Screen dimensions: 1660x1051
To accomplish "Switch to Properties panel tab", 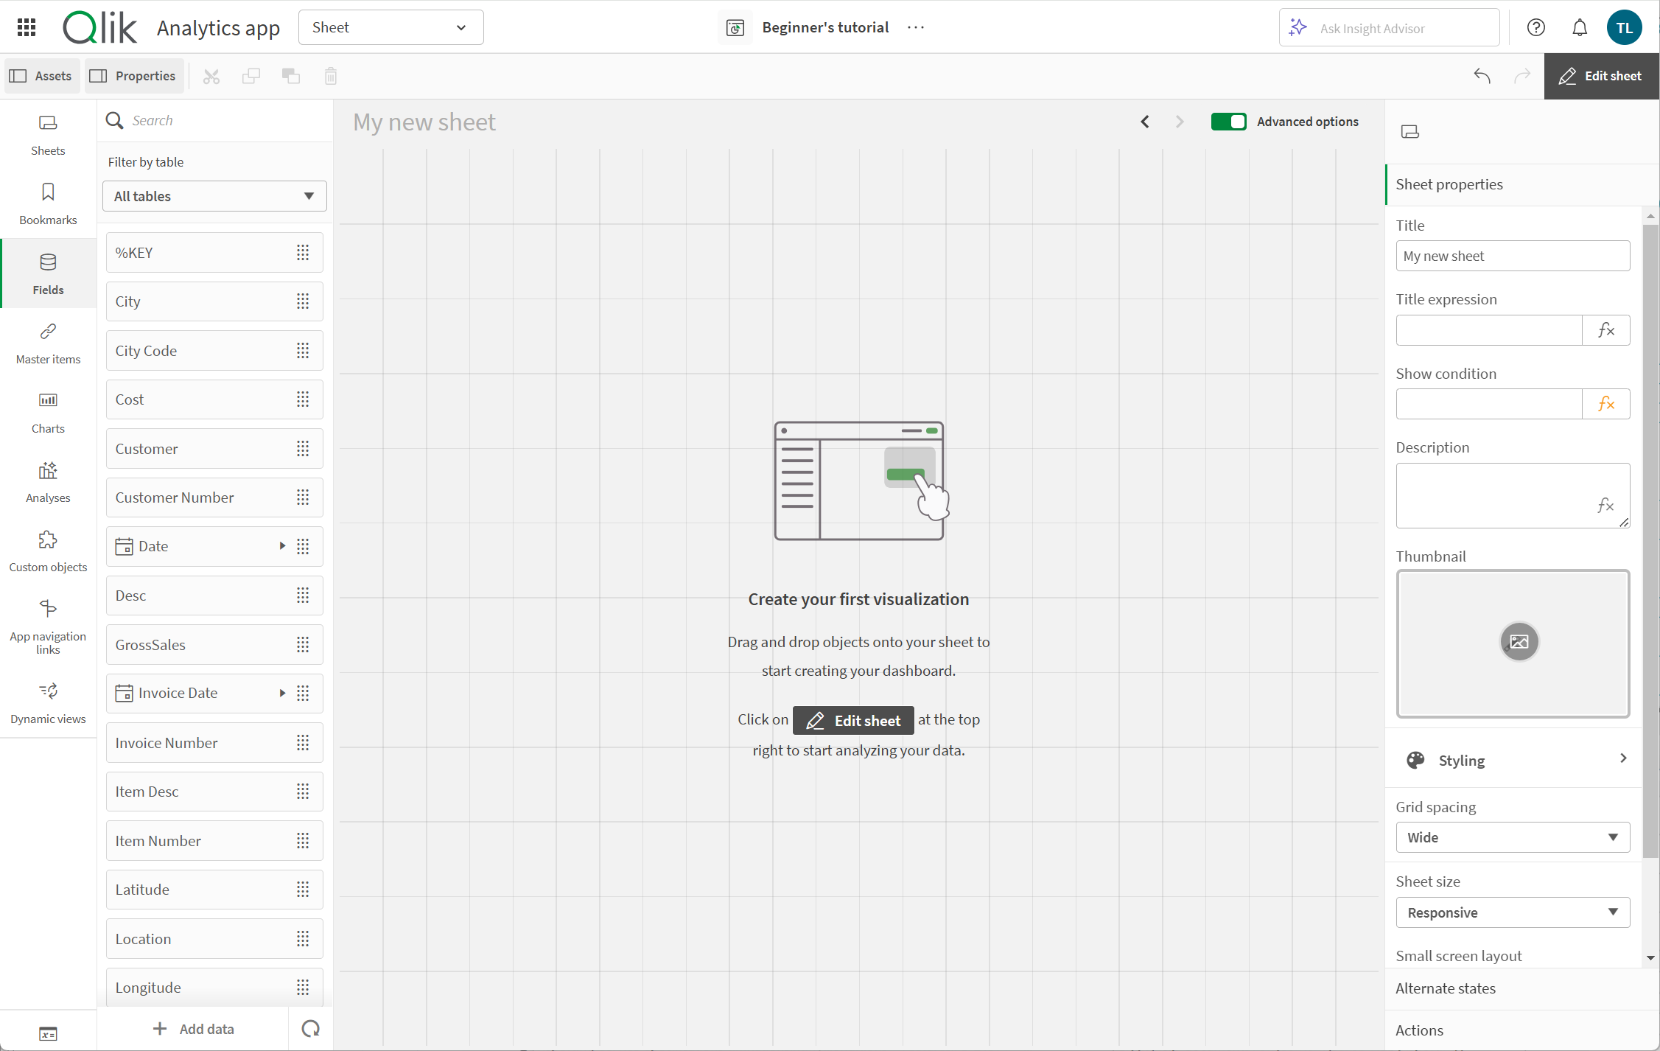I will [133, 75].
